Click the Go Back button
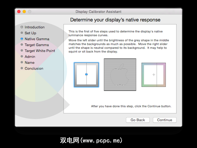 click(x=138, y=120)
